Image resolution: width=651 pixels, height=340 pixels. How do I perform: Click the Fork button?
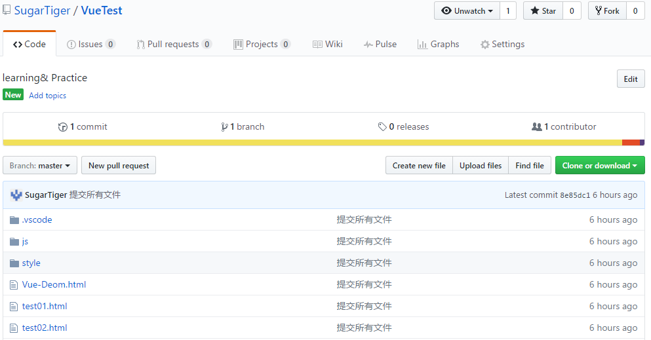coord(607,10)
